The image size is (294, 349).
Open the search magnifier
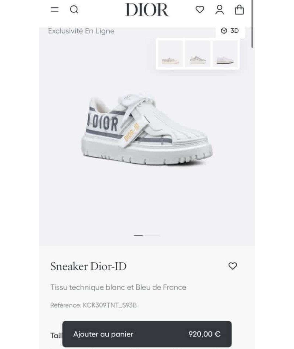click(x=74, y=10)
